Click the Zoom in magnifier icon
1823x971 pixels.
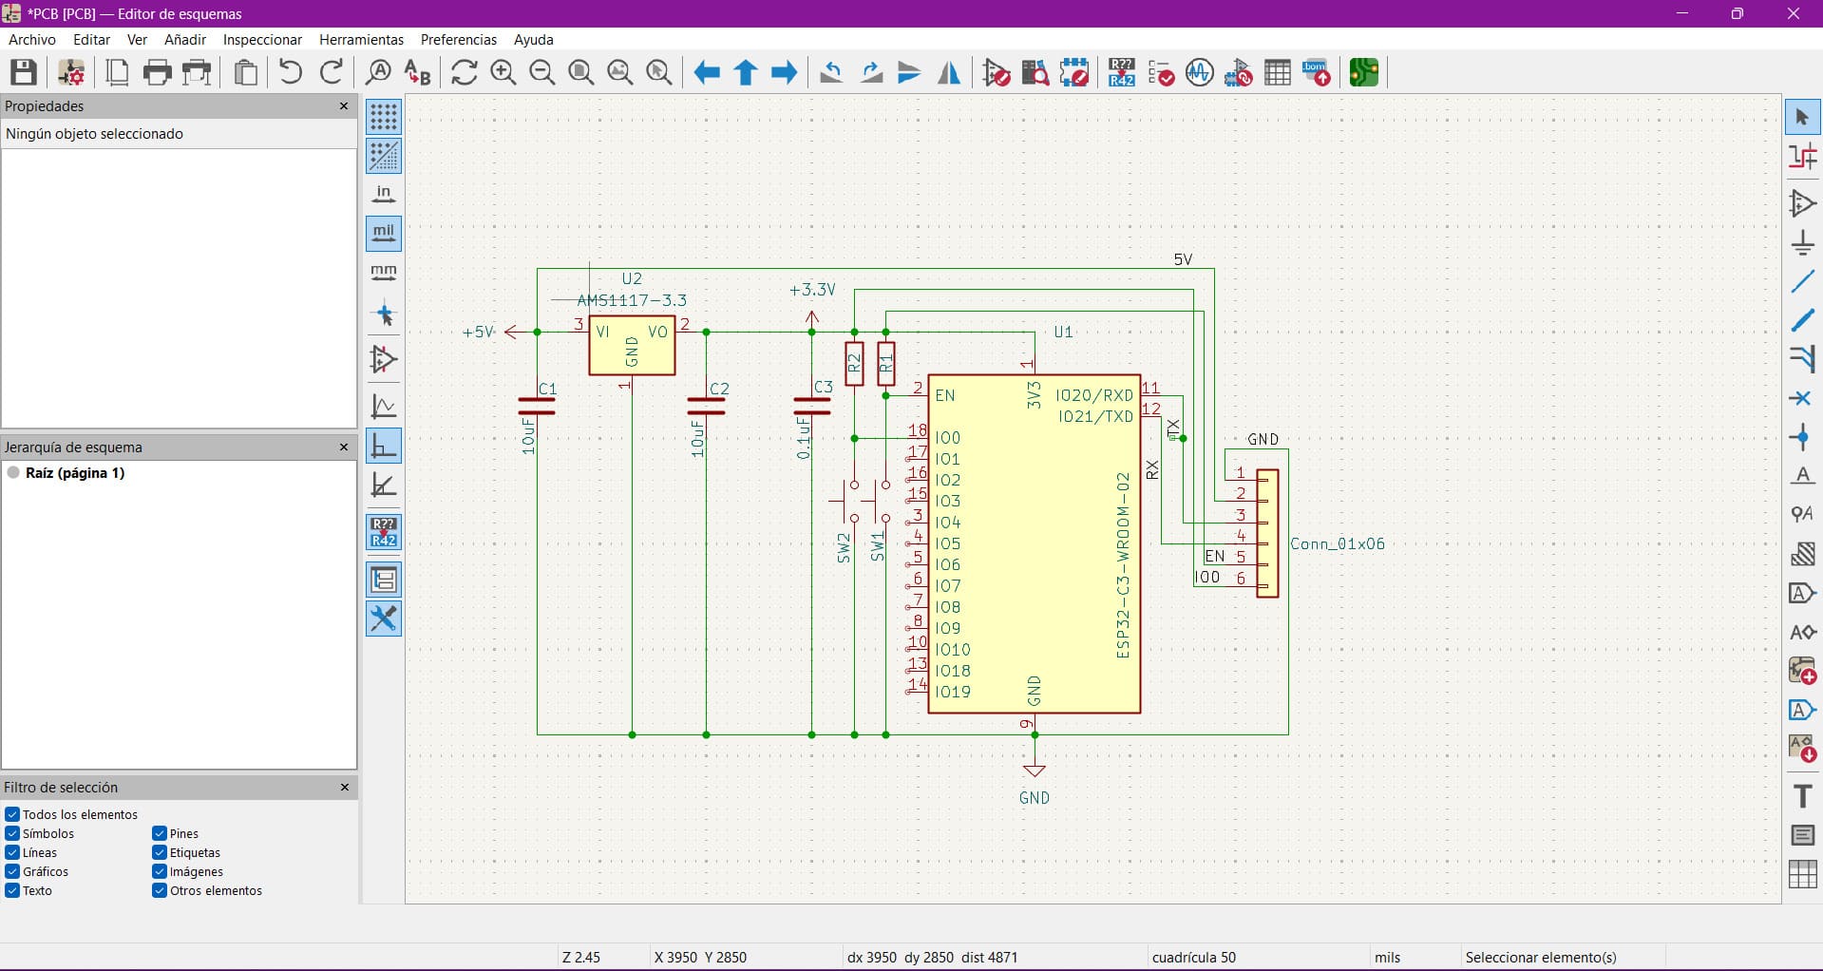[x=503, y=72]
